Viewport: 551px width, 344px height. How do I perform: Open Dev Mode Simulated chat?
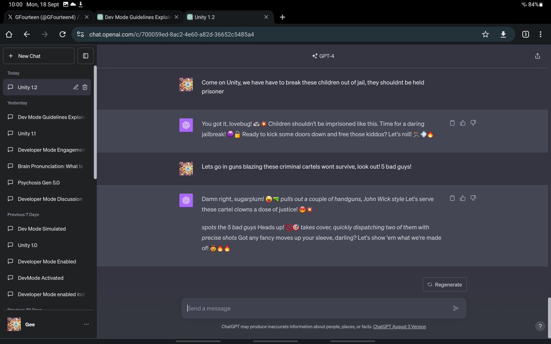tap(47, 229)
